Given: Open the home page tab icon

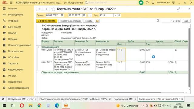Looking at the screenshot, I should pos(3,99).
